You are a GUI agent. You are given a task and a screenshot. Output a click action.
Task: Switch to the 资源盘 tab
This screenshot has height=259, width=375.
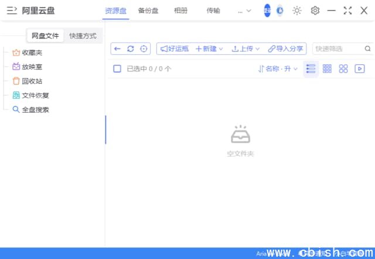point(116,11)
